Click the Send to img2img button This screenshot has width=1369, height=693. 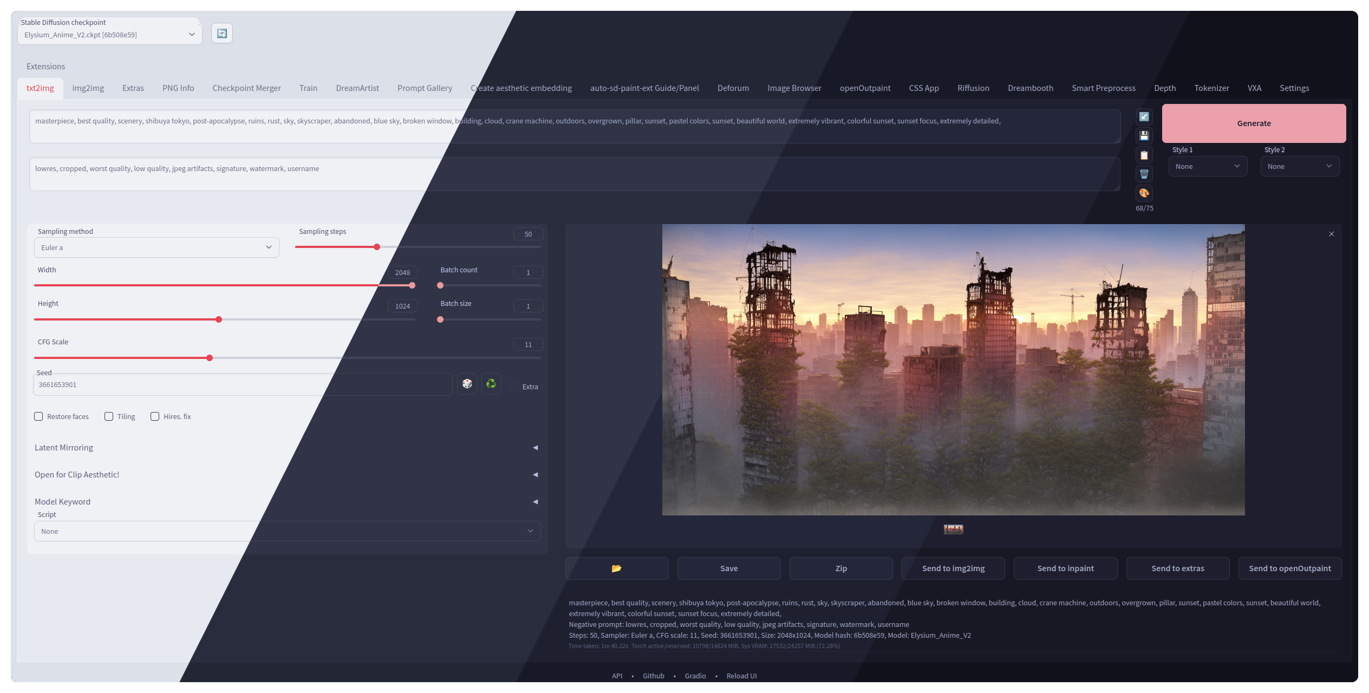pyautogui.click(x=953, y=567)
